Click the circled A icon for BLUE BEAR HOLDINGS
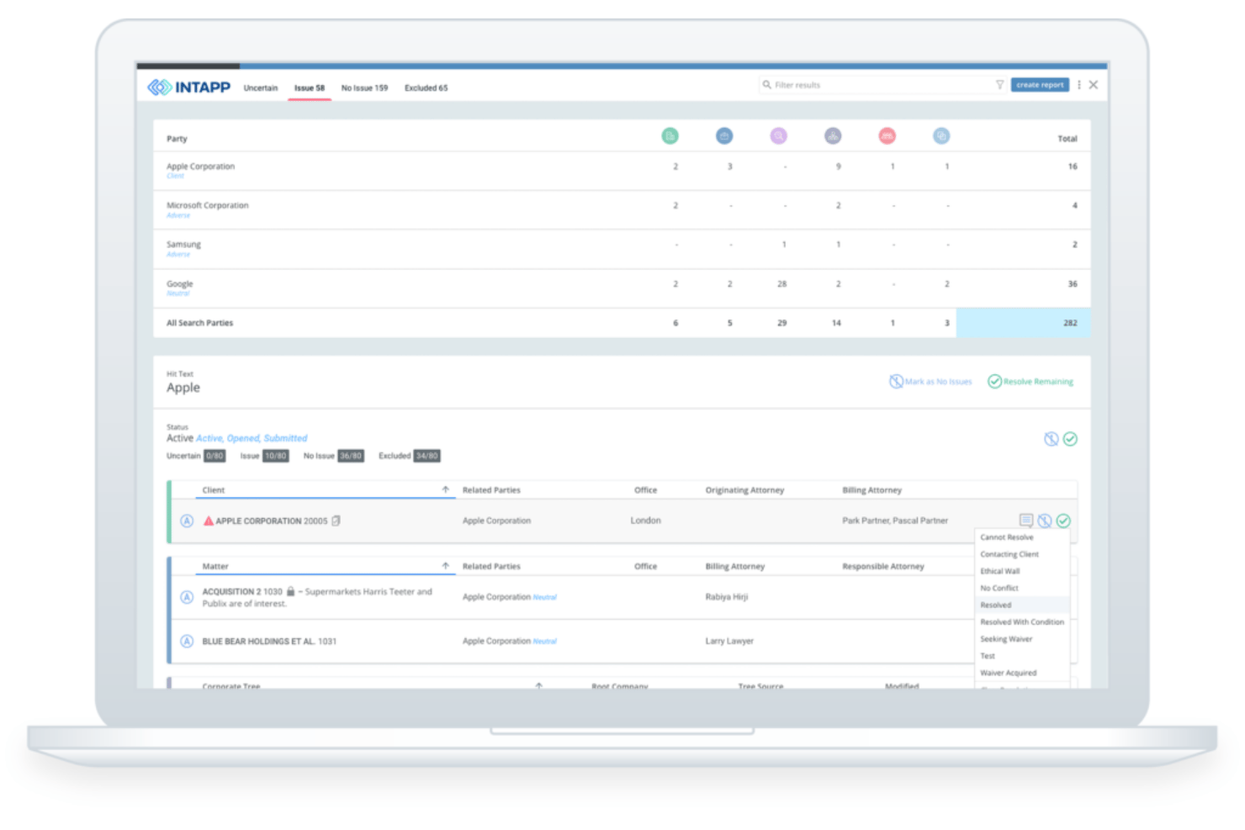The width and height of the screenshot is (1245, 830). tap(188, 642)
